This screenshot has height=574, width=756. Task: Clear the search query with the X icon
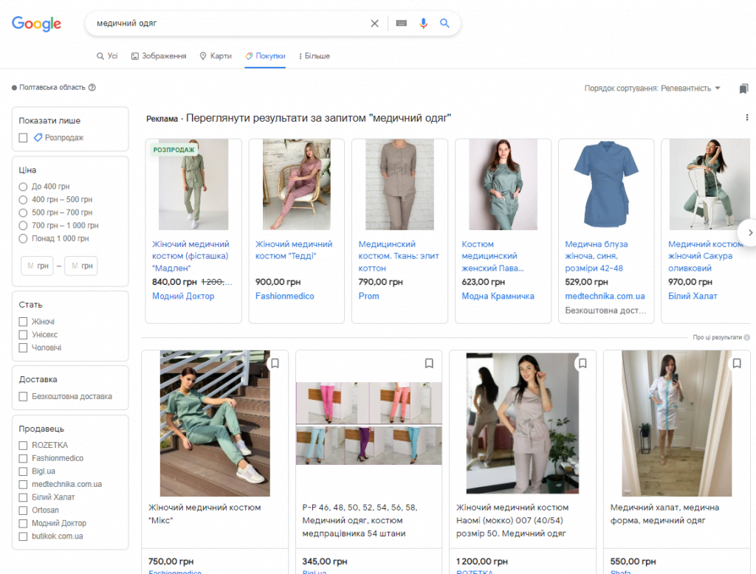coord(374,23)
